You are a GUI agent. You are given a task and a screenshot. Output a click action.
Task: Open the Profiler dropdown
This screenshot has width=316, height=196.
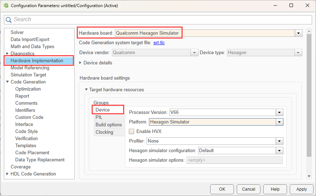tap(280, 141)
